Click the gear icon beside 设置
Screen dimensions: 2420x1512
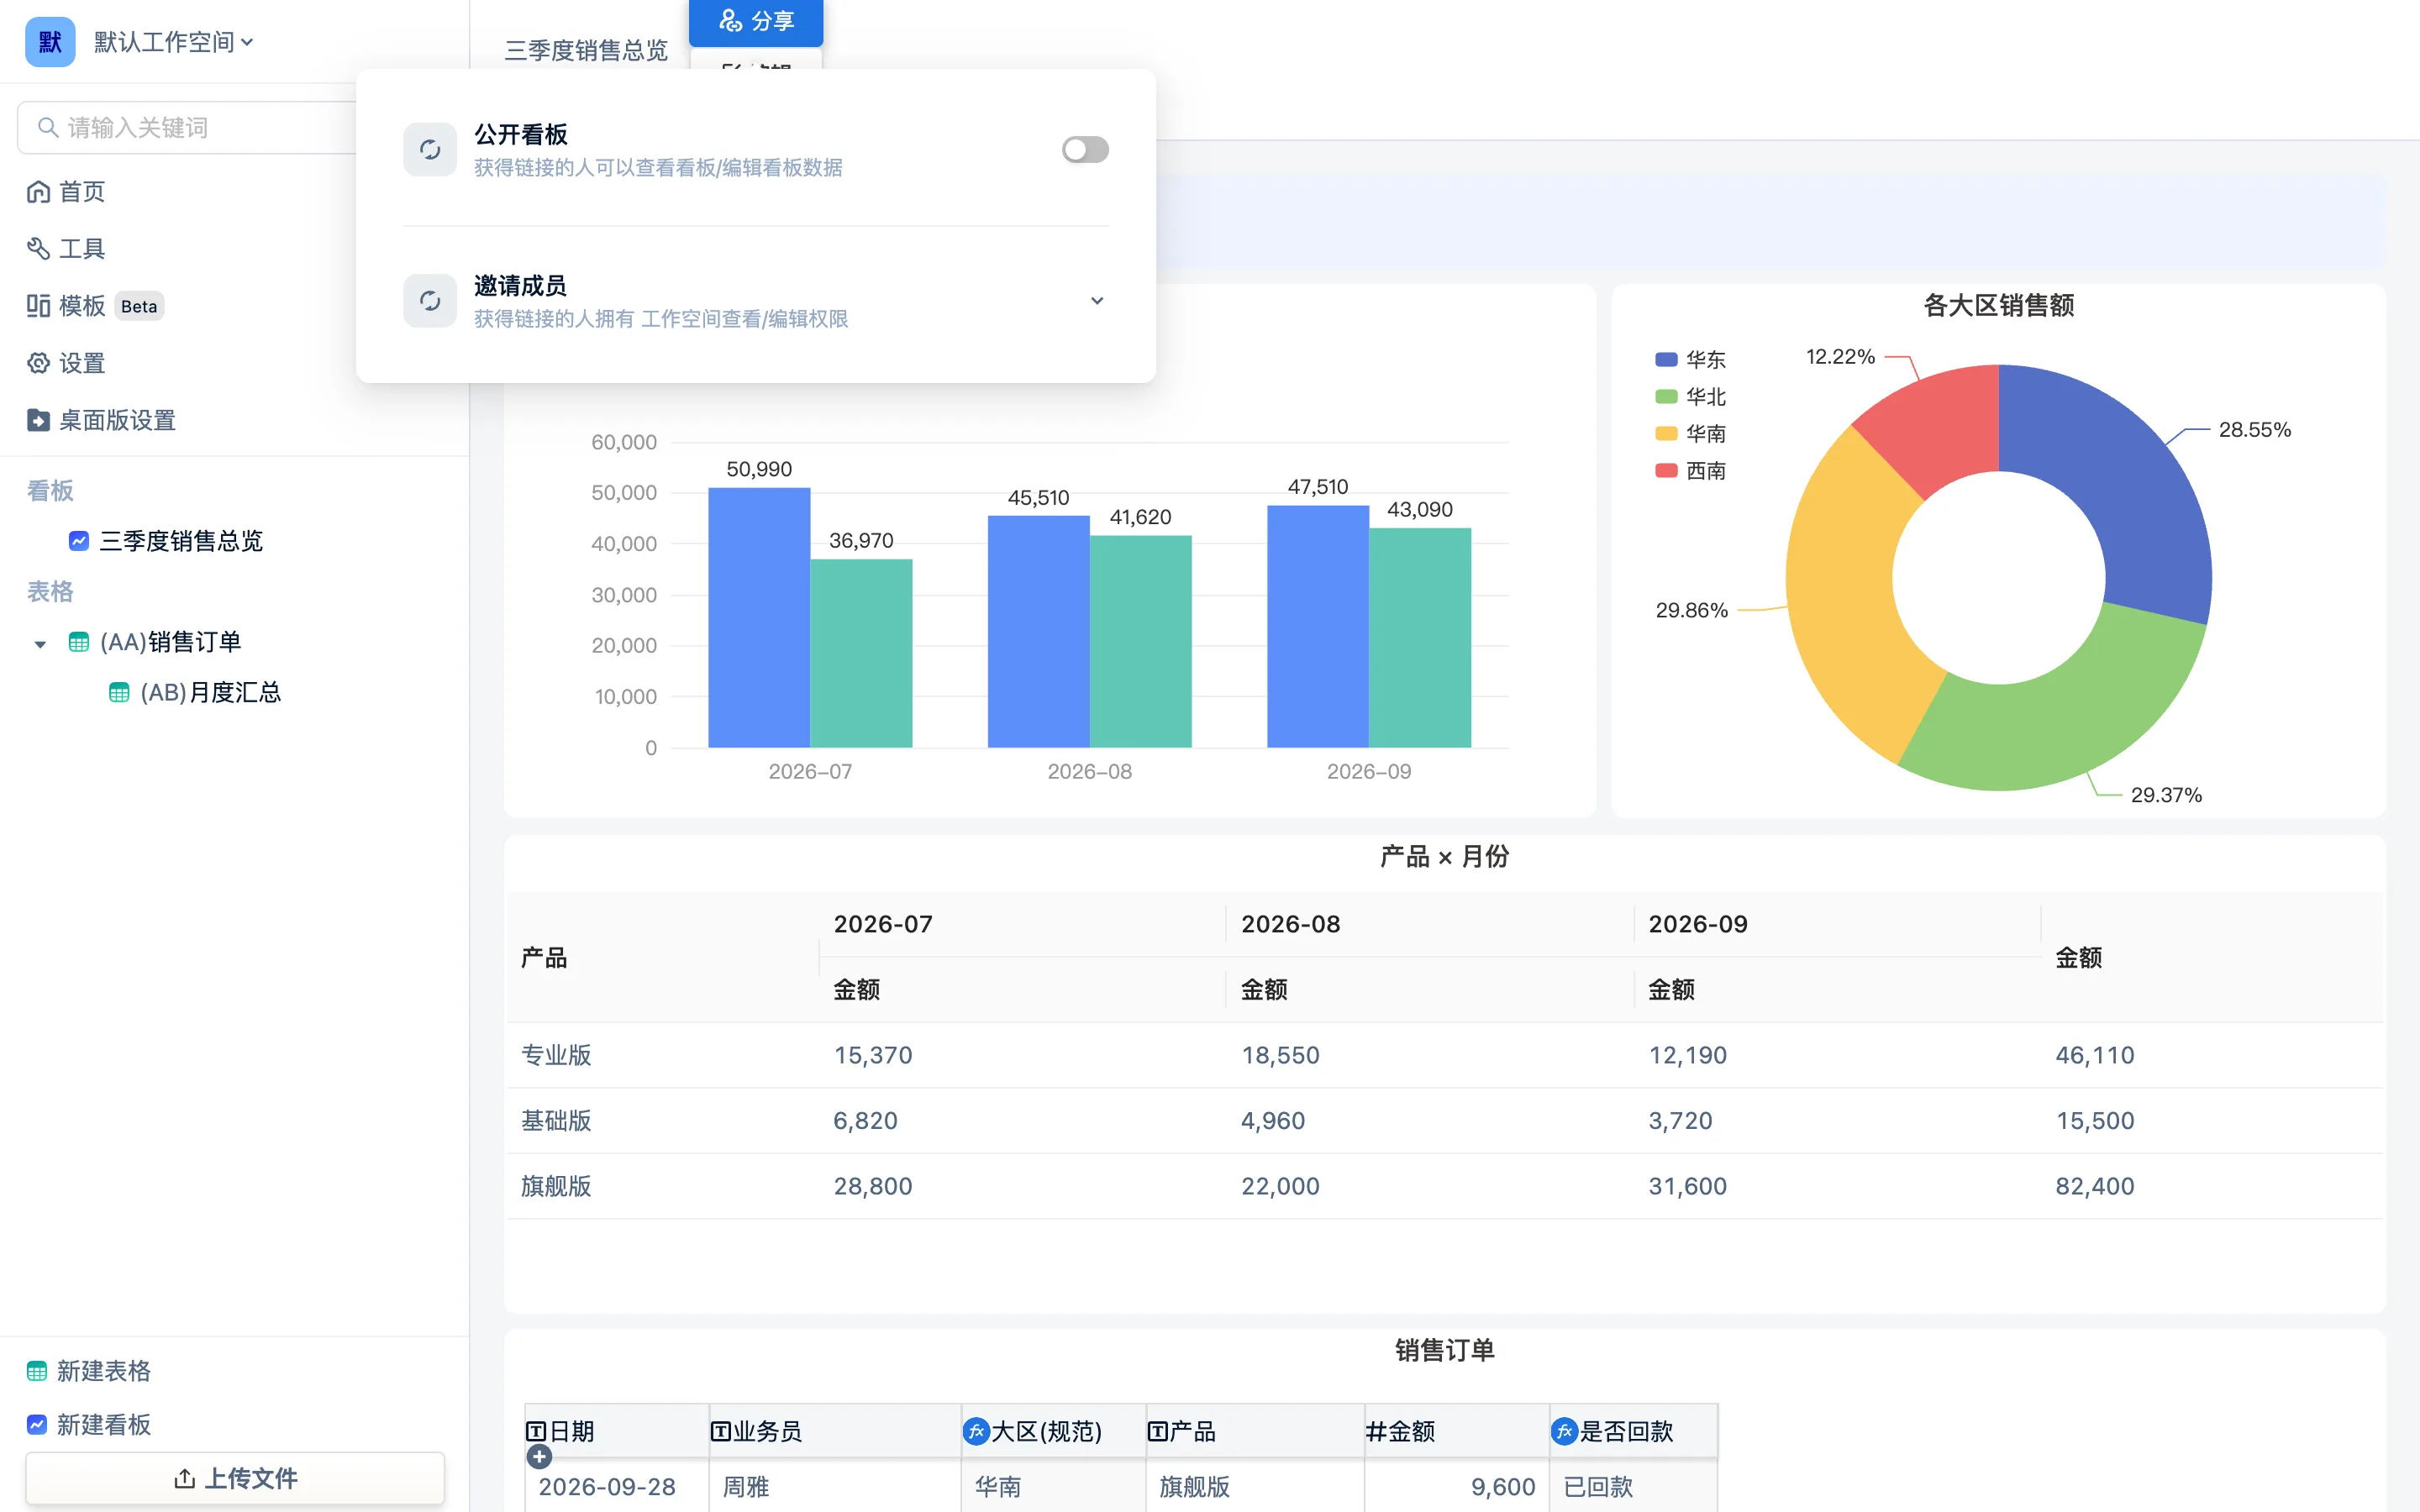[38, 363]
